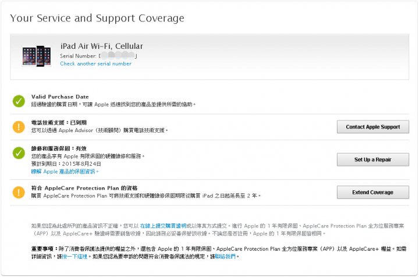Click the 重要事項 bold label
419x277 pixels.
click(x=44, y=249)
